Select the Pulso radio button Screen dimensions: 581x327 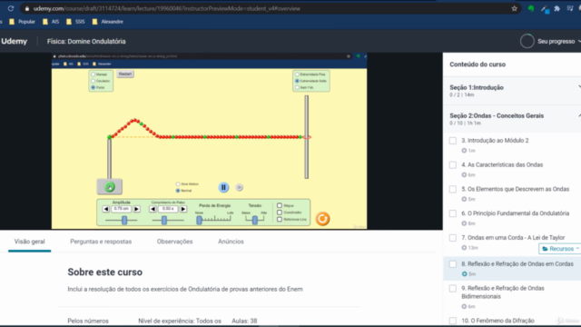click(x=93, y=87)
